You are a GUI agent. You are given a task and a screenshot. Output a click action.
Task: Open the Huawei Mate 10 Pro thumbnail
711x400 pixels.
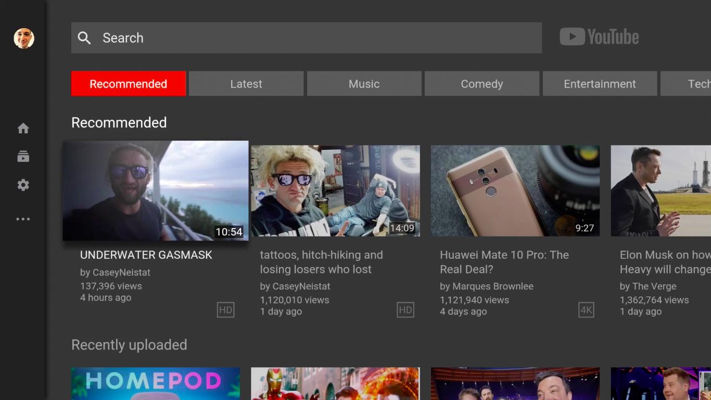(515, 191)
